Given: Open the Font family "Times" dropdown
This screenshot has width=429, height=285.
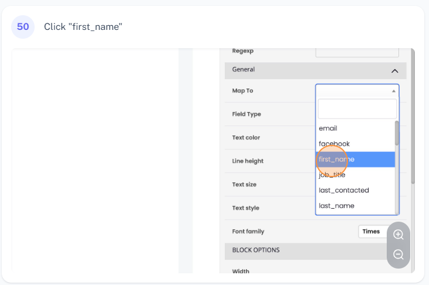Looking at the screenshot, I should pyautogui.click(x=372, y=232).
